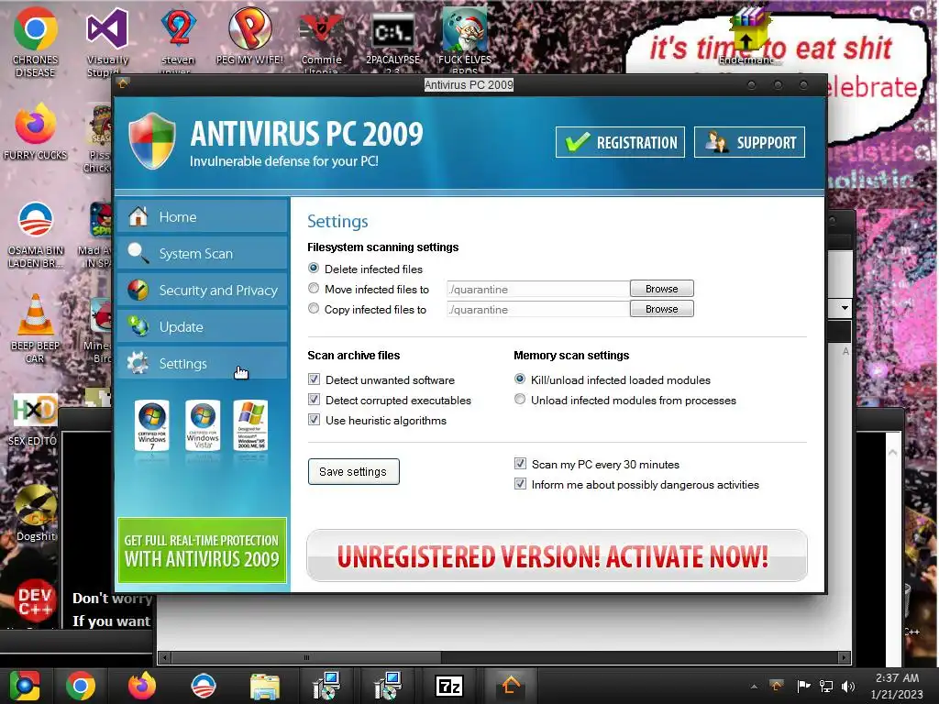Open the HxD hex editor desktop icon
The height and width of the screenshot is (704, 939).
tap(34, 419)
